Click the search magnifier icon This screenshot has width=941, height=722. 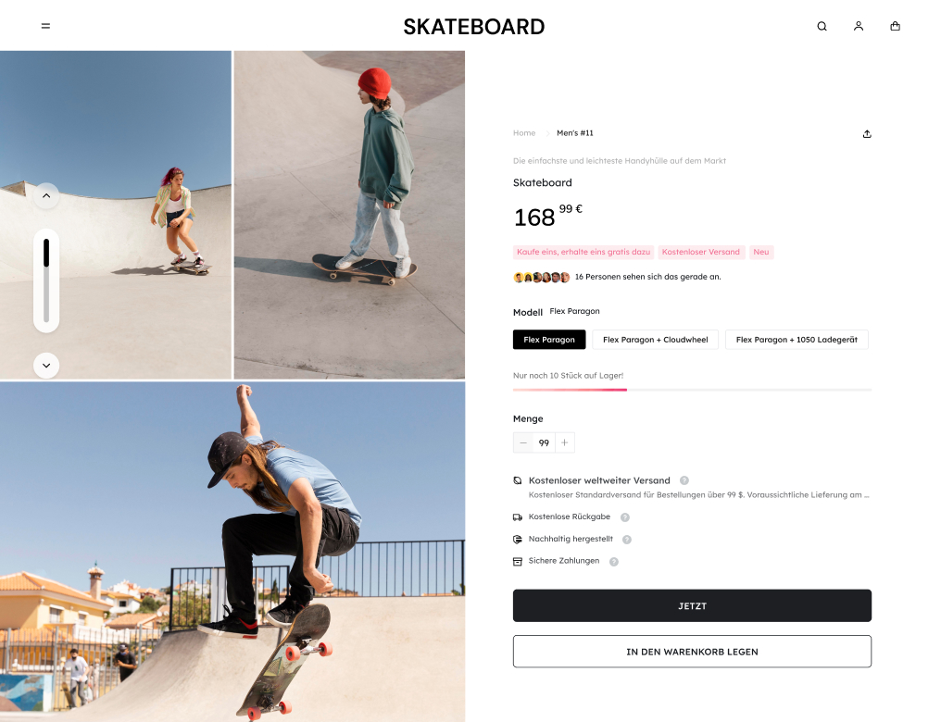tap(822, 27)
